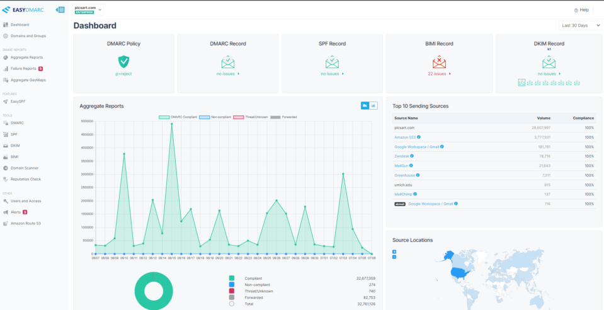Open the DKIM tool in sidebar
Image resolution: width=604 pixels, height=310 pixels.
click(x=15, y=146)
